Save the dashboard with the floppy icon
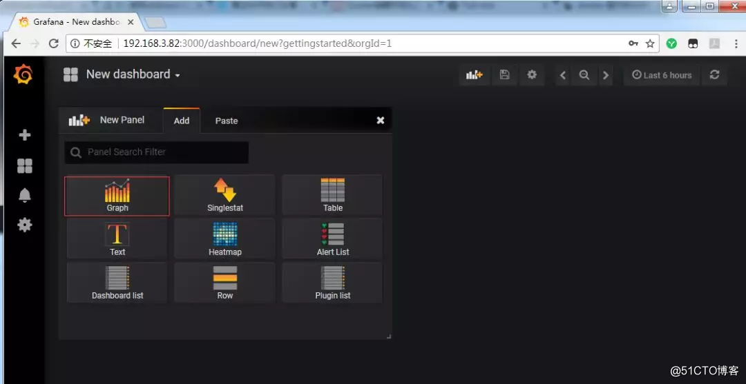The height and width of the screenshot is (384, 746). pyautogui.click(x=504, y=74)
